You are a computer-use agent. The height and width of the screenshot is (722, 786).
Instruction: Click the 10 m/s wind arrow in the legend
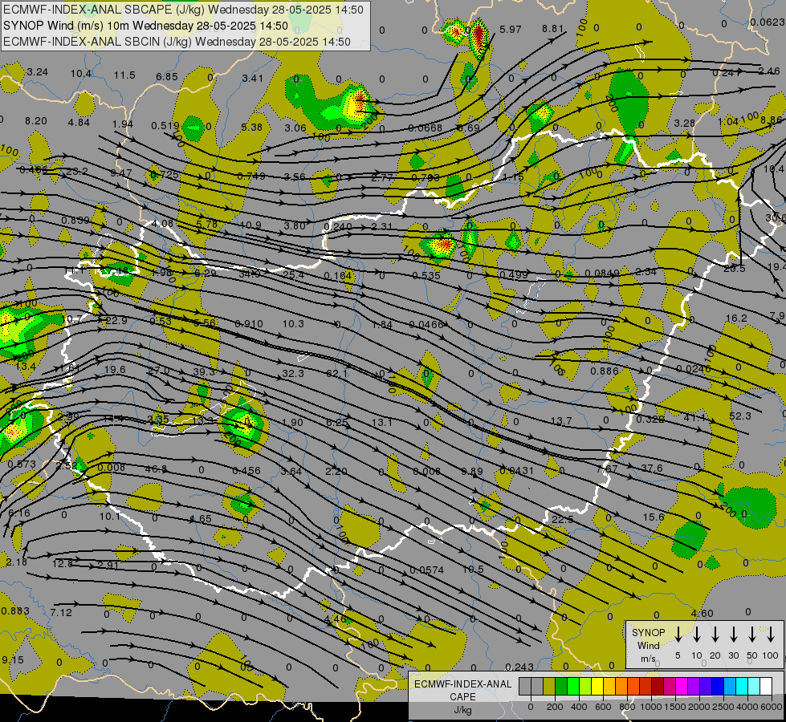click(x=696, y=635)
